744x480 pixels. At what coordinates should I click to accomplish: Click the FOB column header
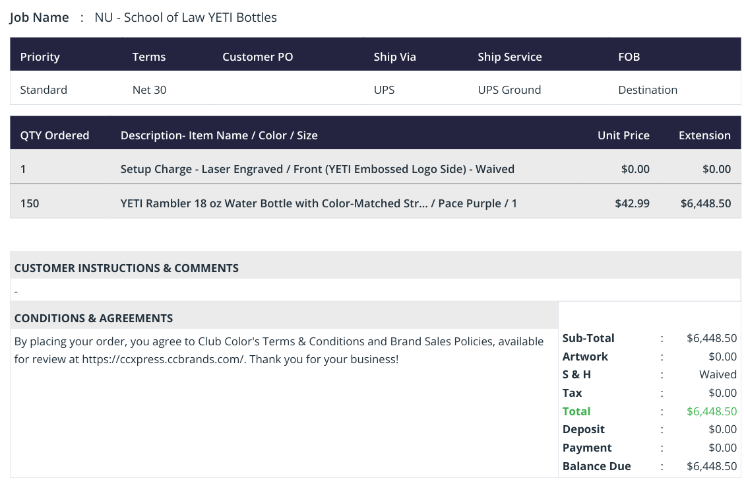[629, 57]
